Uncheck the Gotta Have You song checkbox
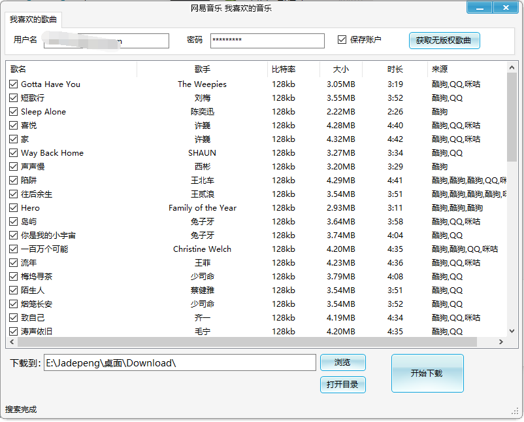Image resolution: width=524 pixels, height=422 pixels. click(x=13, y=84)
